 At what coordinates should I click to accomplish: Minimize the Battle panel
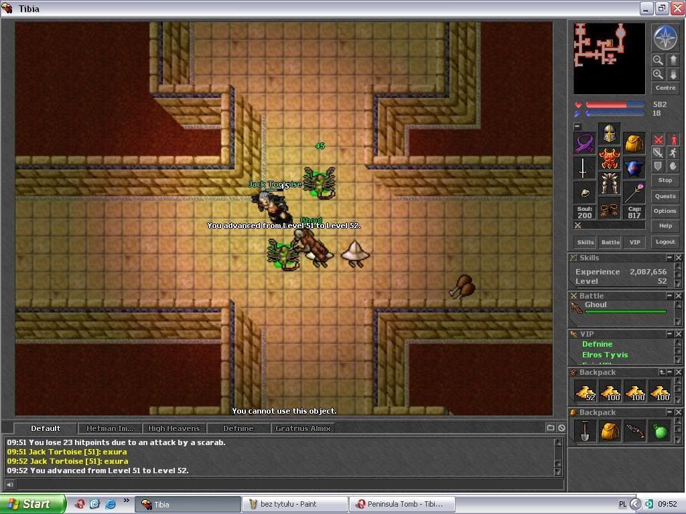click(x=669, y=296)
